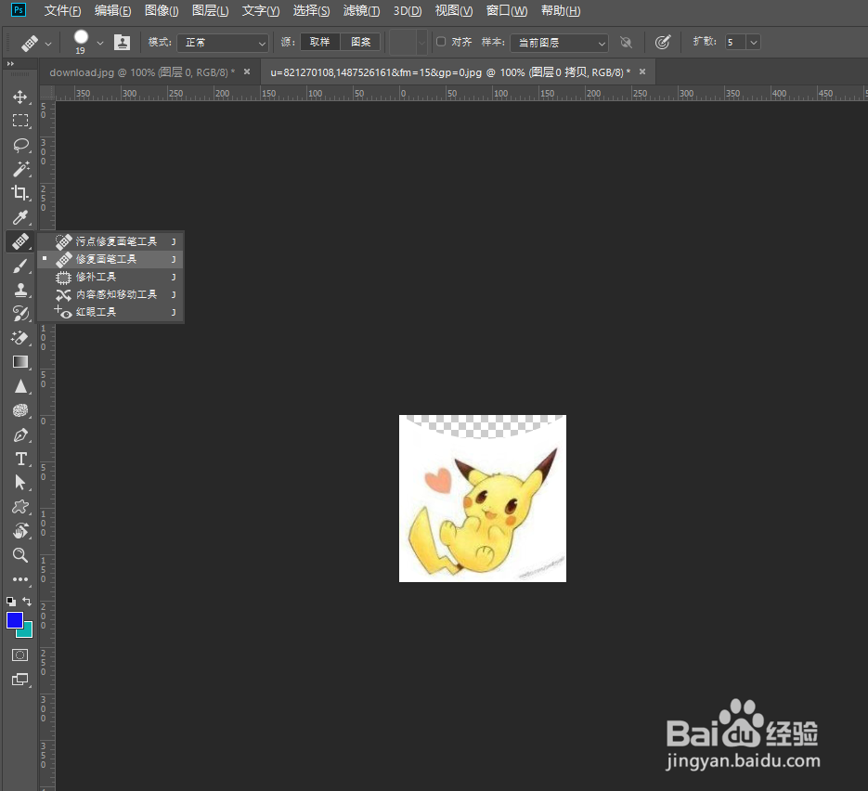Toggle pressure for size icon
Viewport: 868px width, 791px height.
point(663,42)
